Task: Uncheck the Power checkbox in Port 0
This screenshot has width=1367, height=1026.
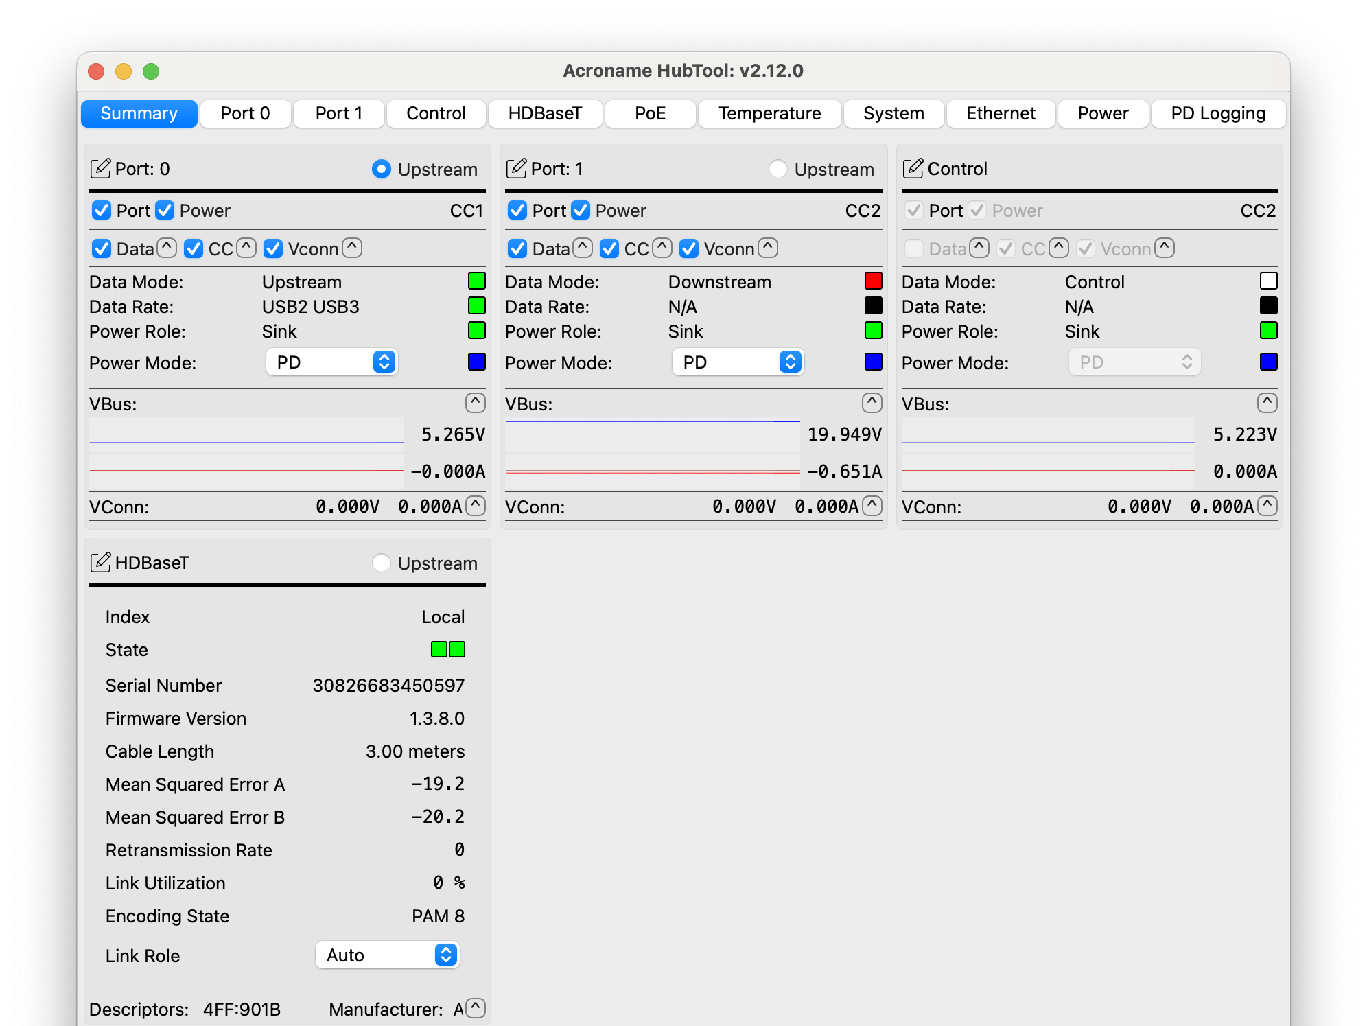Action: tap(165, 211)
